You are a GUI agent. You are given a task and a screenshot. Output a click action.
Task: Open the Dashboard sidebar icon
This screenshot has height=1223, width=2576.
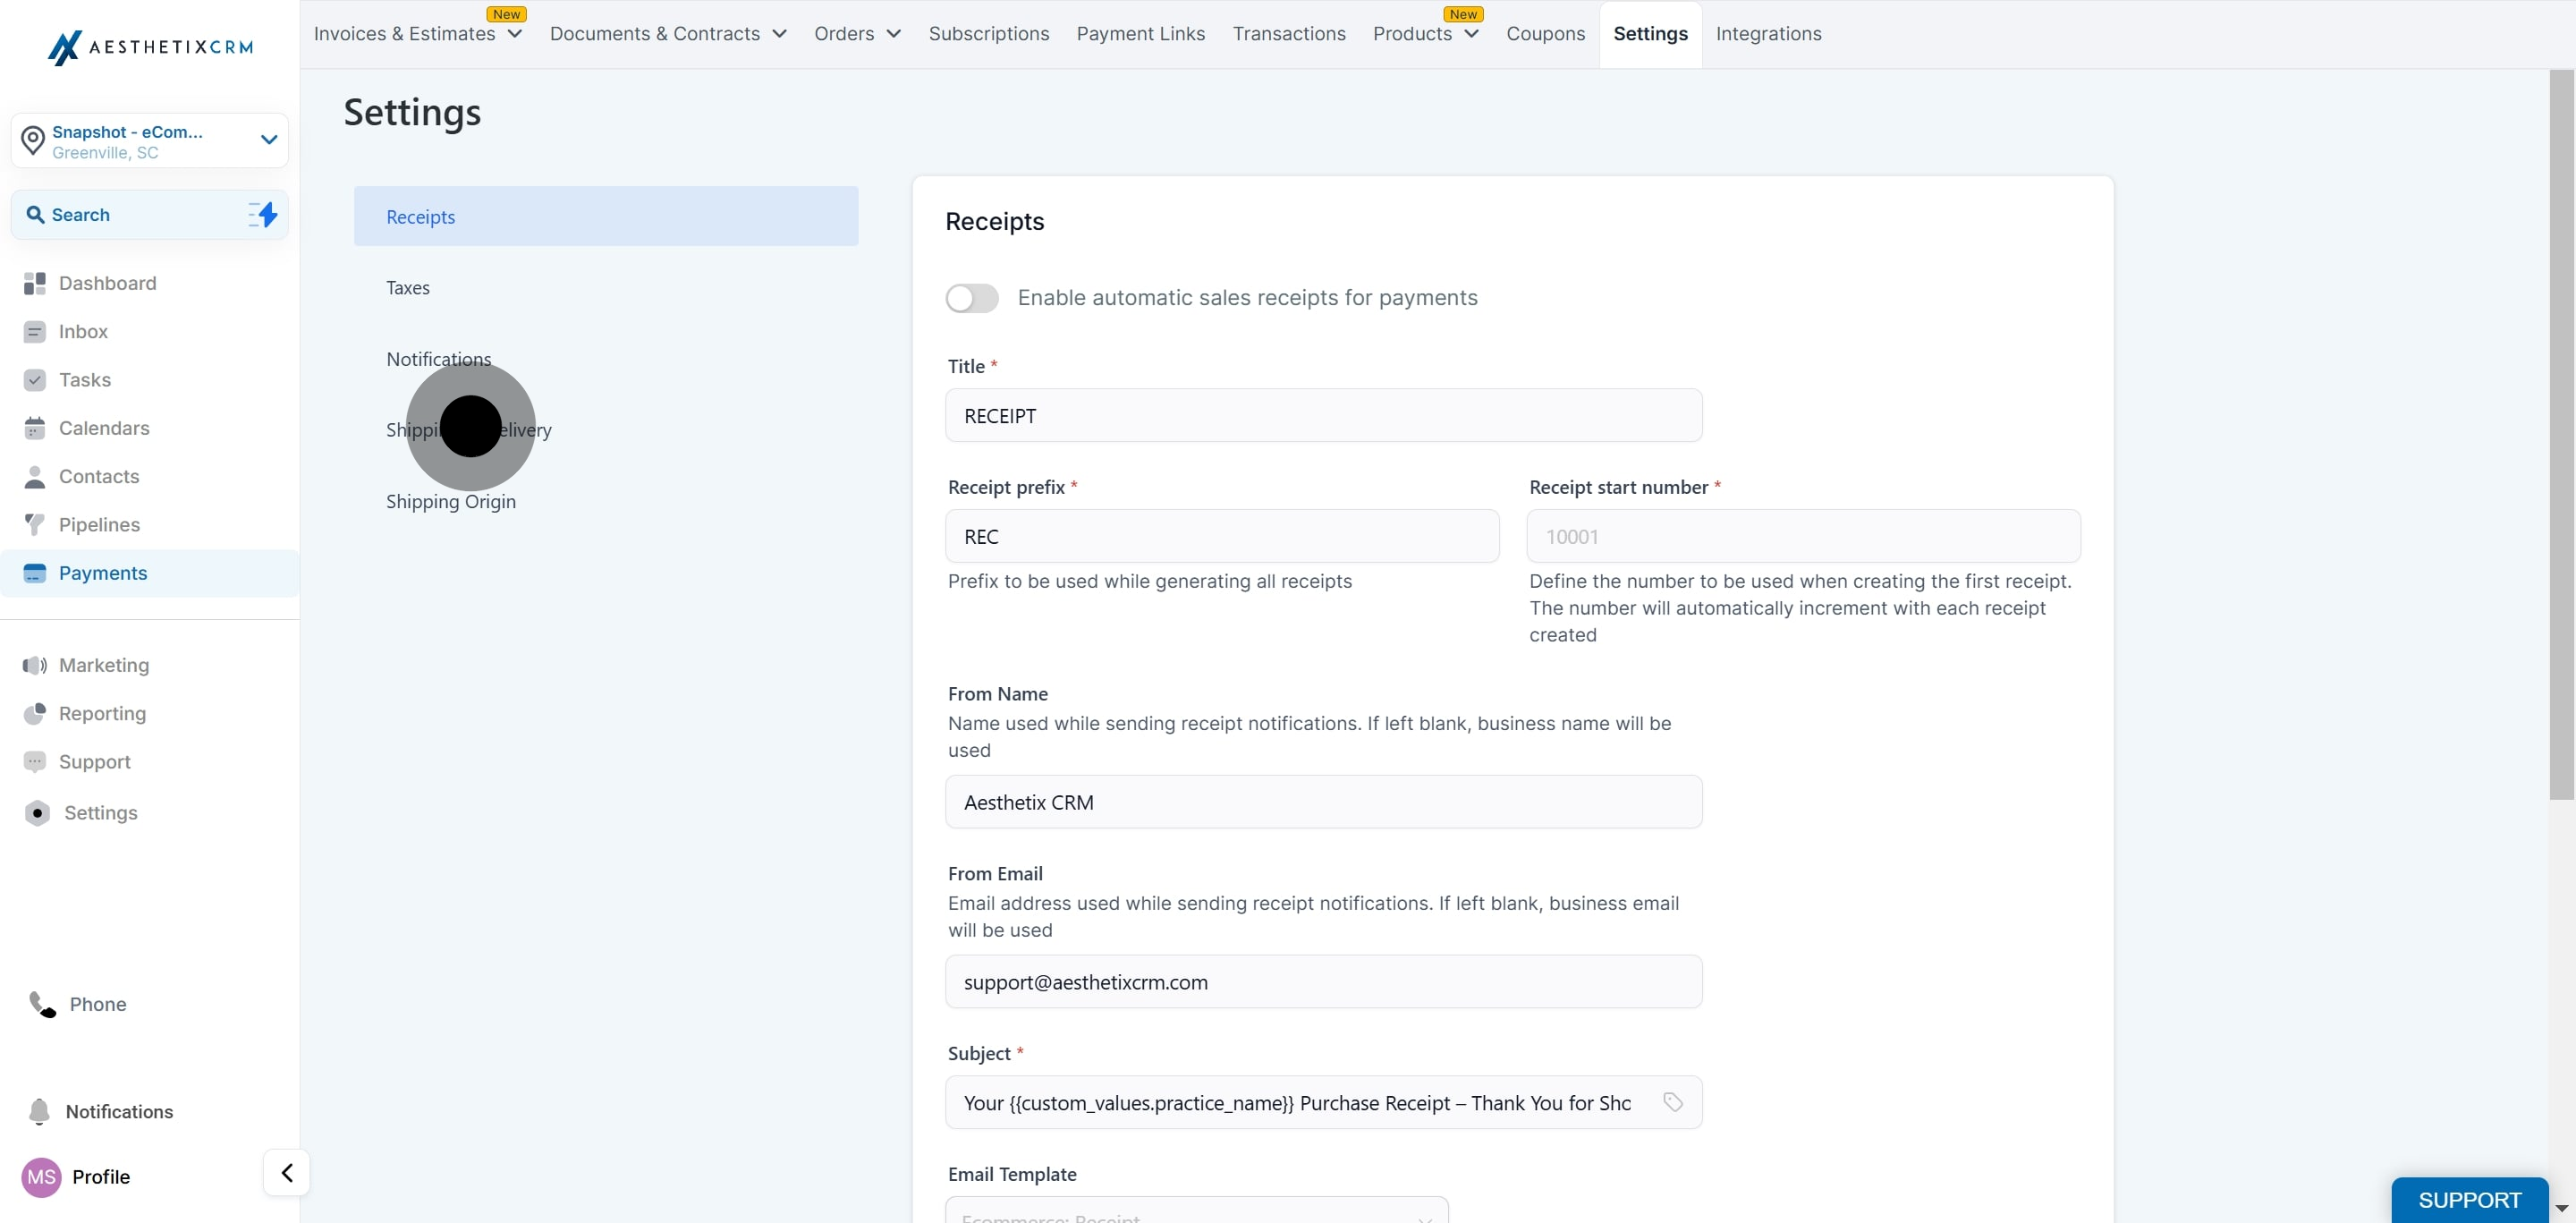[x=35, y=284]
